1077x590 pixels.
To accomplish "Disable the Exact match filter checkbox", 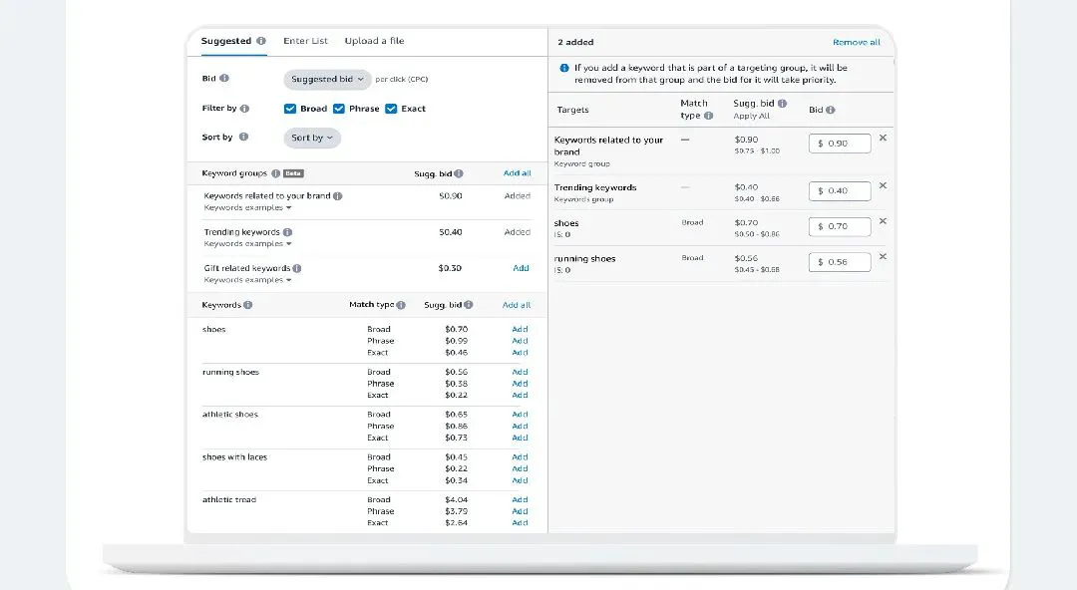I will [391, 109].
